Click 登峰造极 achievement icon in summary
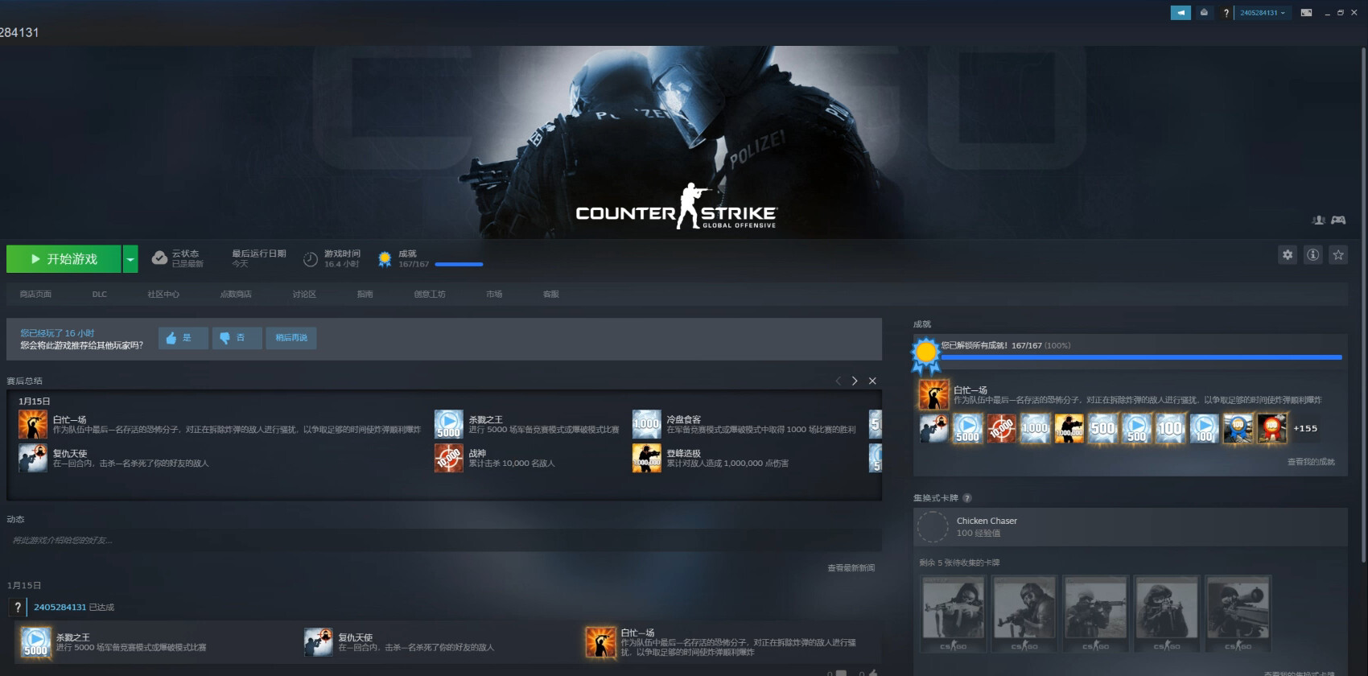The height and width of the screenshot is (676, 1368). pyautogui.click(x=646, y=458)
